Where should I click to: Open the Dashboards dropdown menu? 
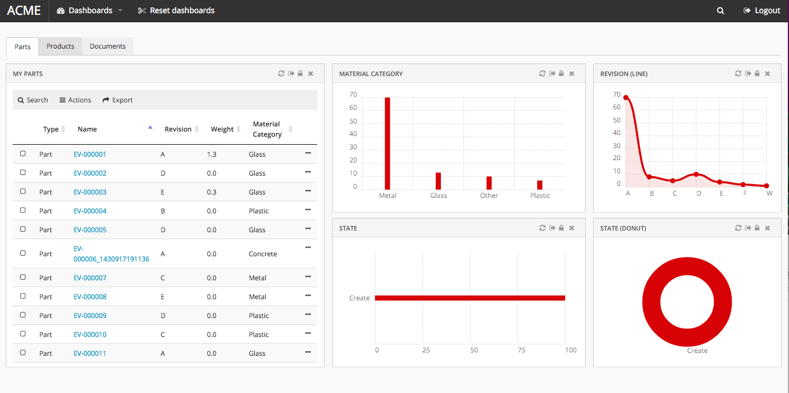pos(90,10)
